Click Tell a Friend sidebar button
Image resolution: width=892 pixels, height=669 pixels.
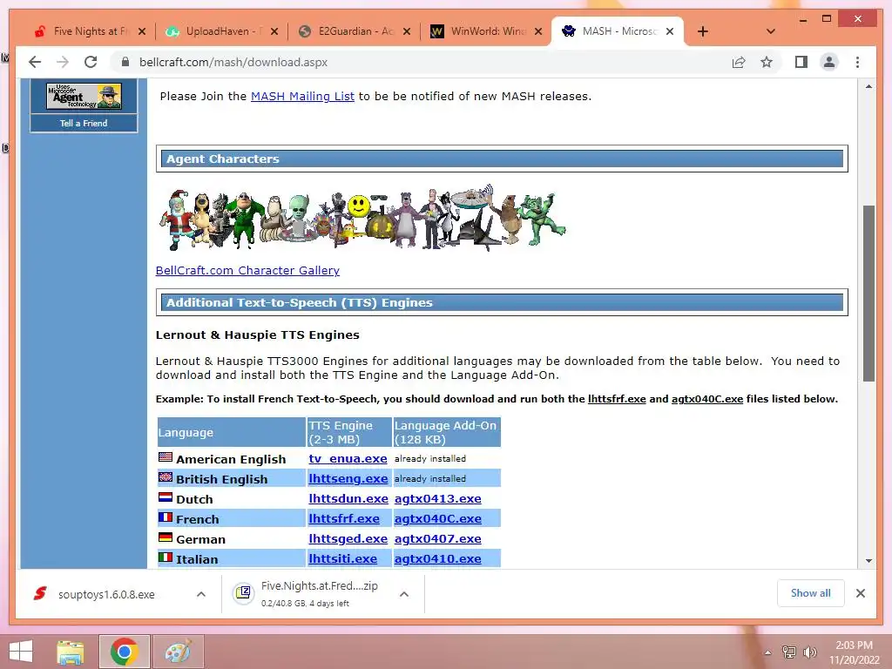point(84,123)
